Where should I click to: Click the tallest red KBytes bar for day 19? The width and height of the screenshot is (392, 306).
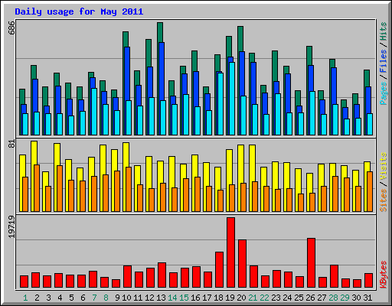click(x=230, y=252)
